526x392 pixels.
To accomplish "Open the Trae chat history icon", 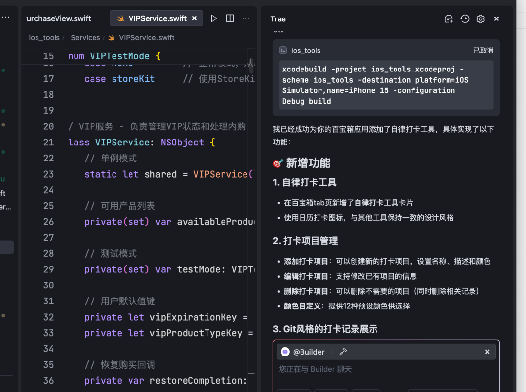I will [x=465, y=19].
